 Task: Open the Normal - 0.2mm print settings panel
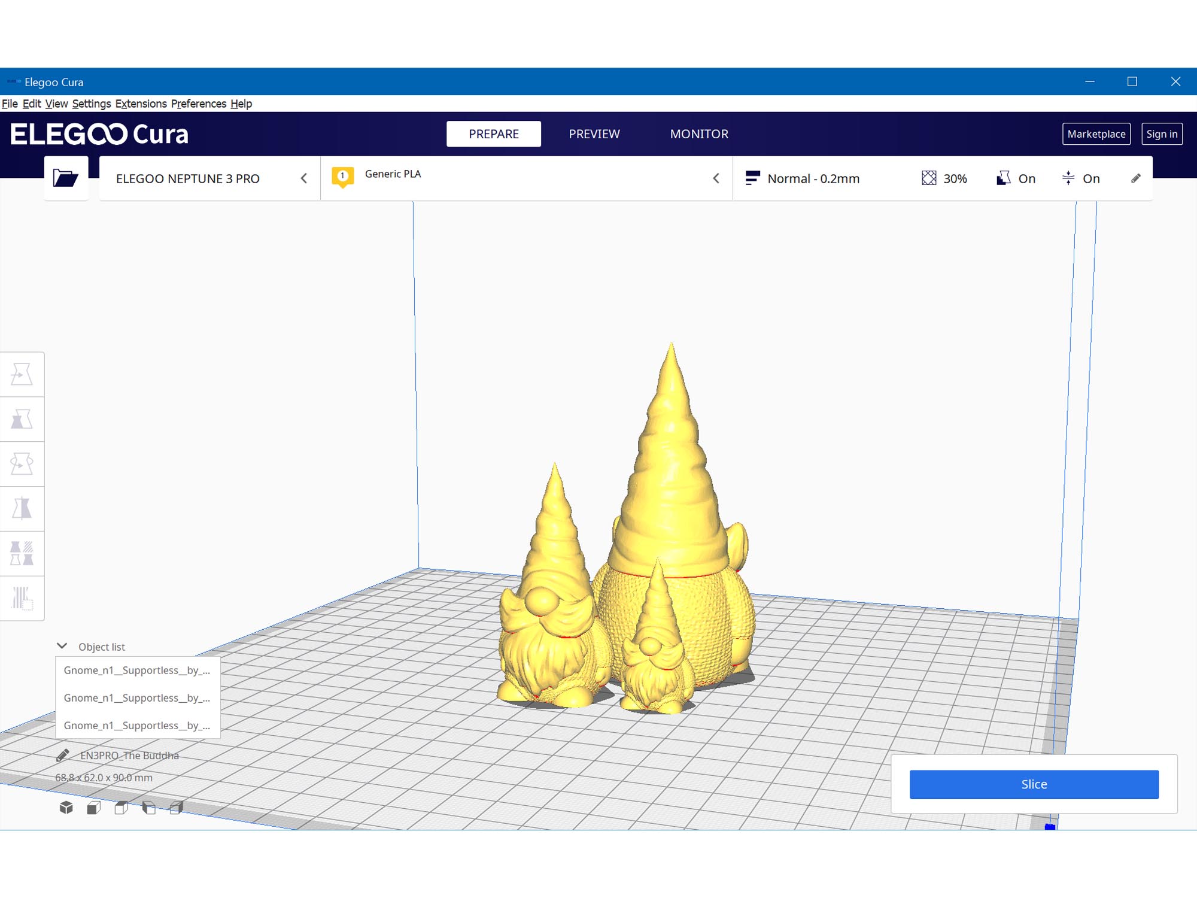click(943, 178)
